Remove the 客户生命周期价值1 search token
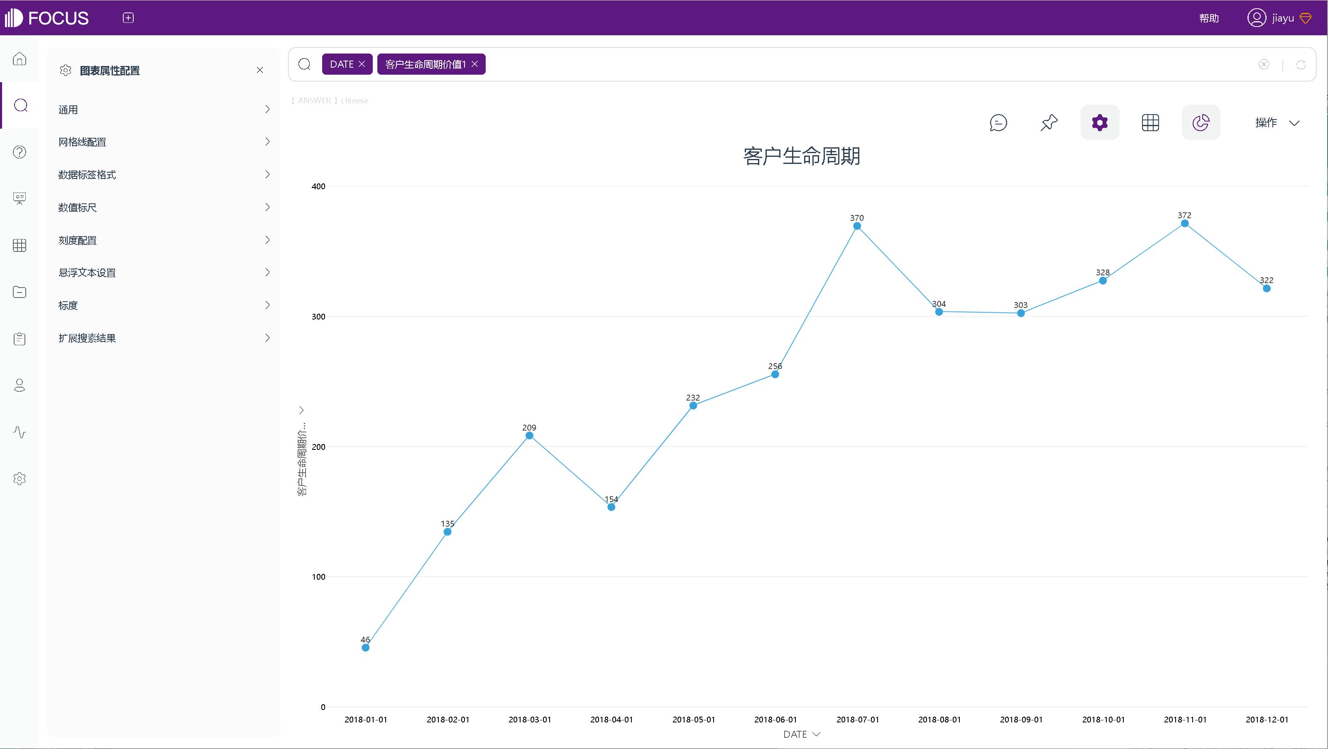Screen dimensions: 1328x749 click(x=475, y=64)
